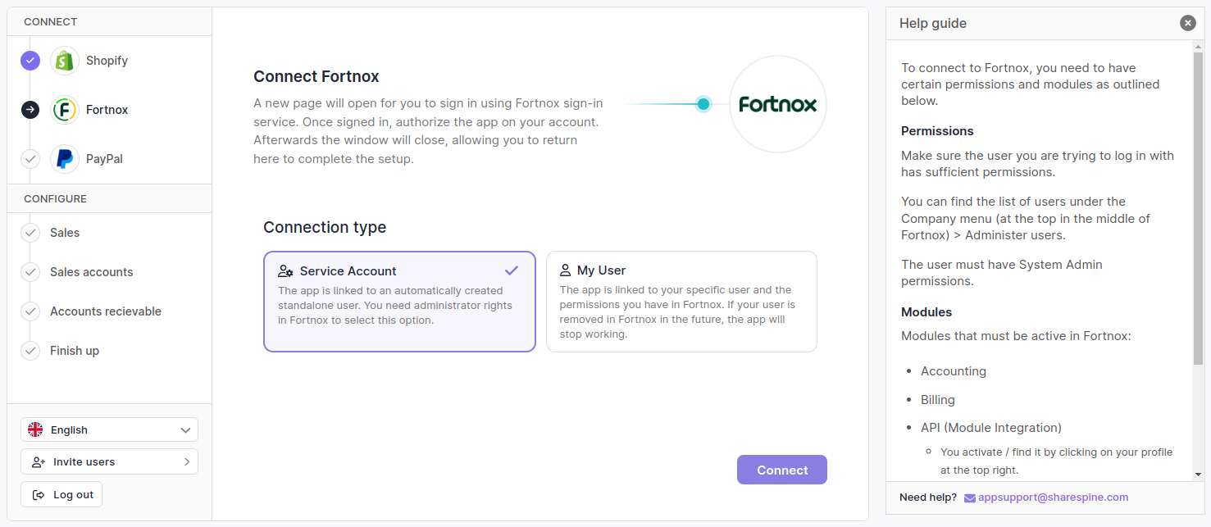This screenshot has height=527, width=1211.
Task: Open the Finish up step
Action: coord(75,351)
